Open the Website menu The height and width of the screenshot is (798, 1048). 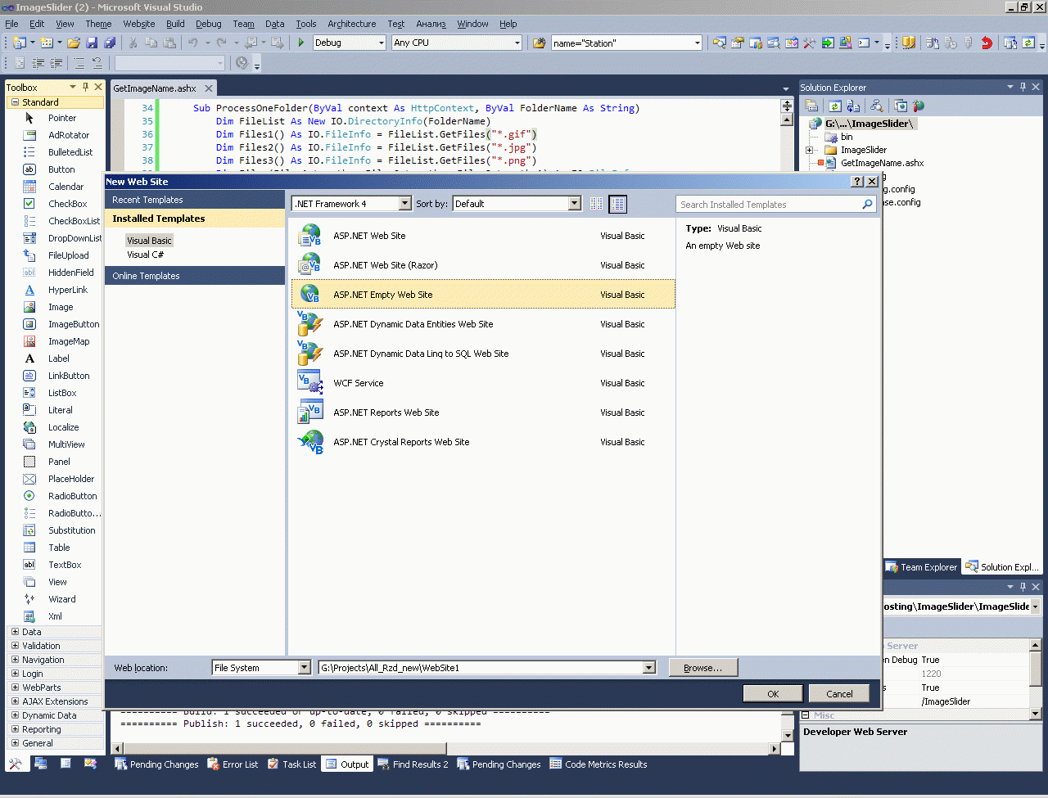139,24
